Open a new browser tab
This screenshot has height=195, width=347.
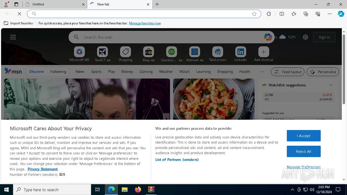click(x=157, y=4)
